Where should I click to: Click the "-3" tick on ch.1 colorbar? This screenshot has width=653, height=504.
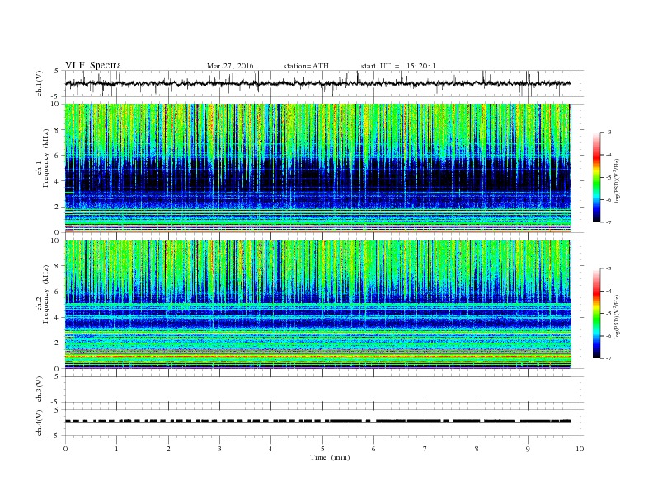(x=608, y=133)
